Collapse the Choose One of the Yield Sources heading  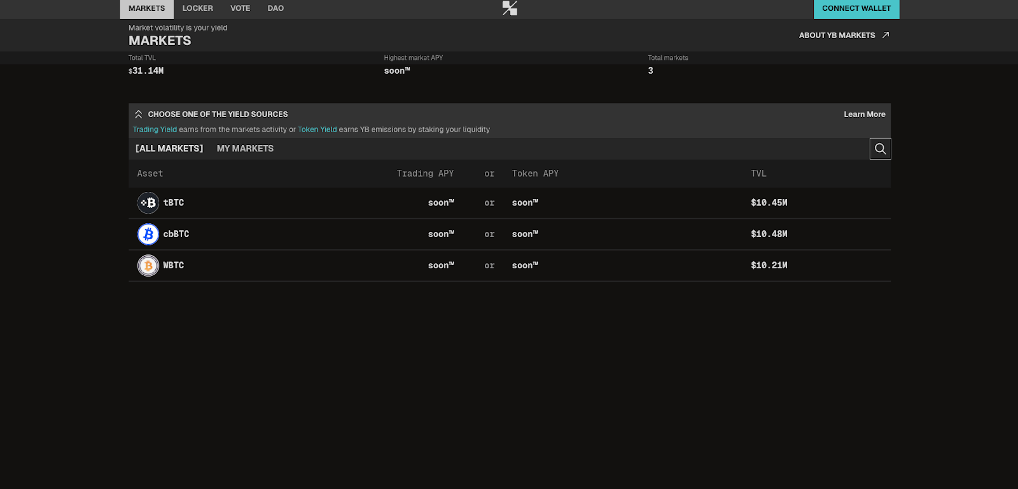tap(218, 114)
